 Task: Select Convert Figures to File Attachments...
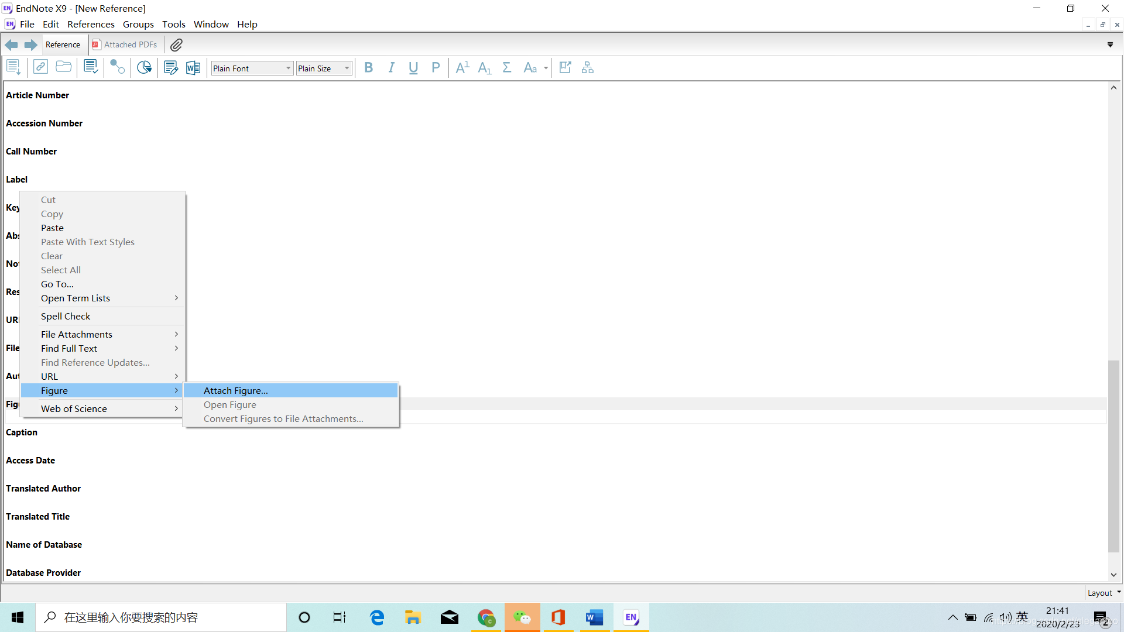tap(291, 418)
